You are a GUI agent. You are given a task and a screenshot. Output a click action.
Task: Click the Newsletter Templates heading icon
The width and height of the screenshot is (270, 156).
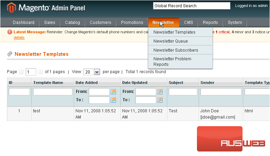10,54
